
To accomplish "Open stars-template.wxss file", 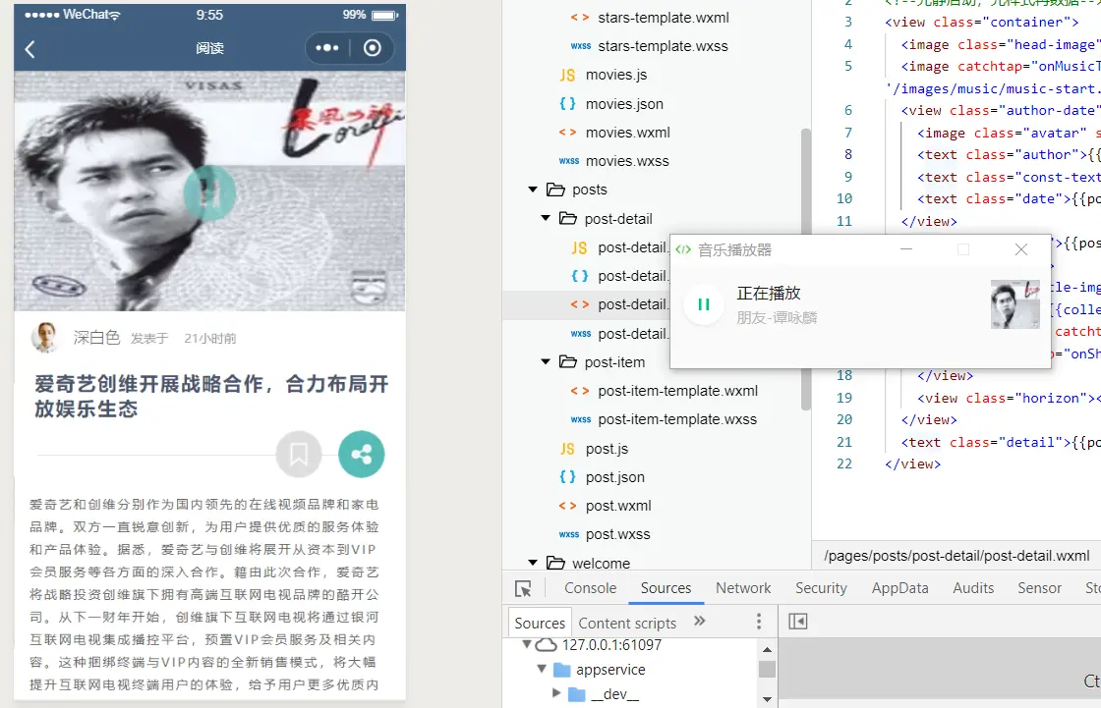I will coord(663,46).
